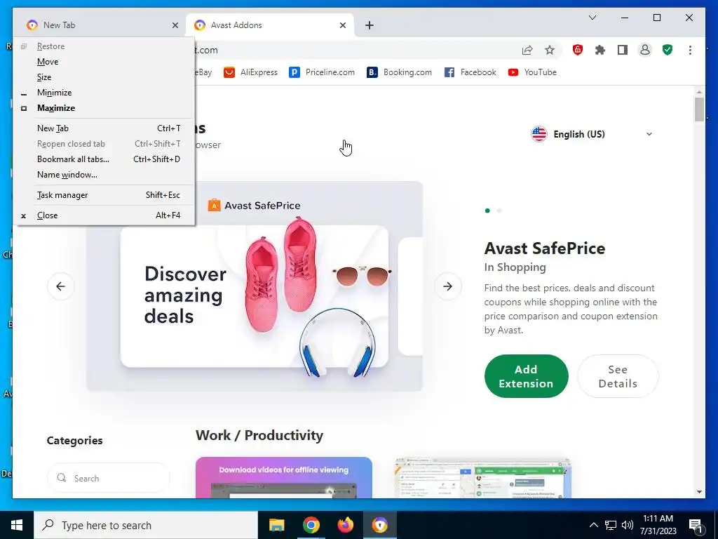Screen dimensions: 718x539
Task: Select the second carousel dot
Action: tap(499, 211)
